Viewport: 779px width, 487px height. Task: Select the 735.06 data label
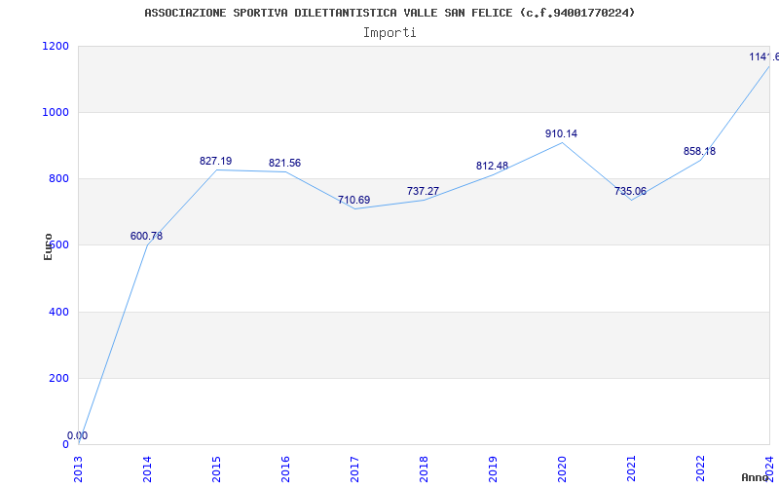pos(630,191)
